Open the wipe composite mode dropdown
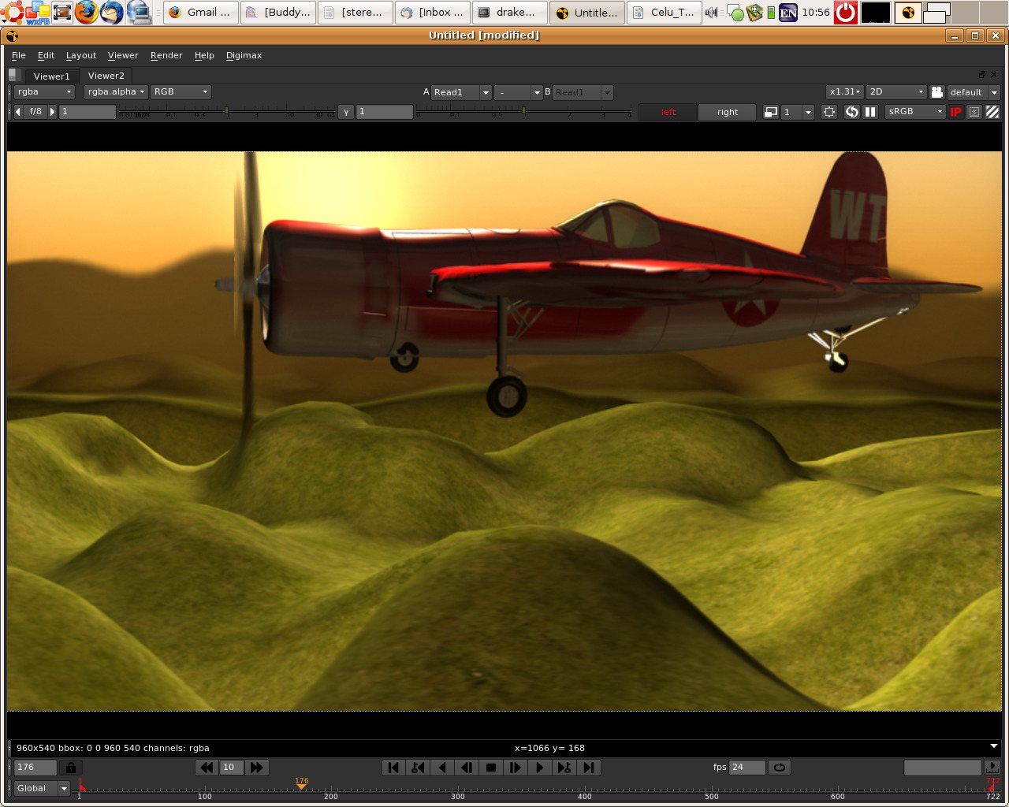1009x807 pixels. 519,92
